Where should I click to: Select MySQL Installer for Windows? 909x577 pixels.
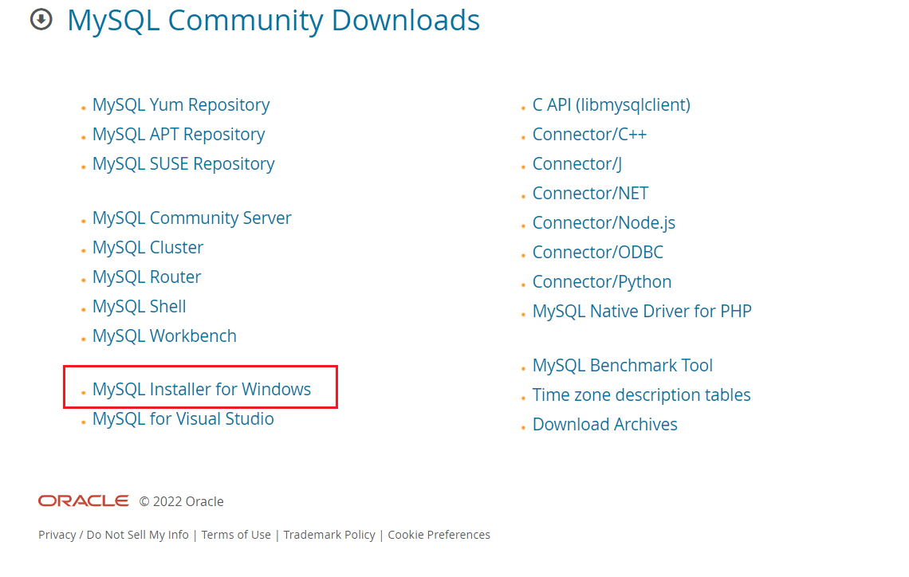pyautogui.click(x=202, y=389)
